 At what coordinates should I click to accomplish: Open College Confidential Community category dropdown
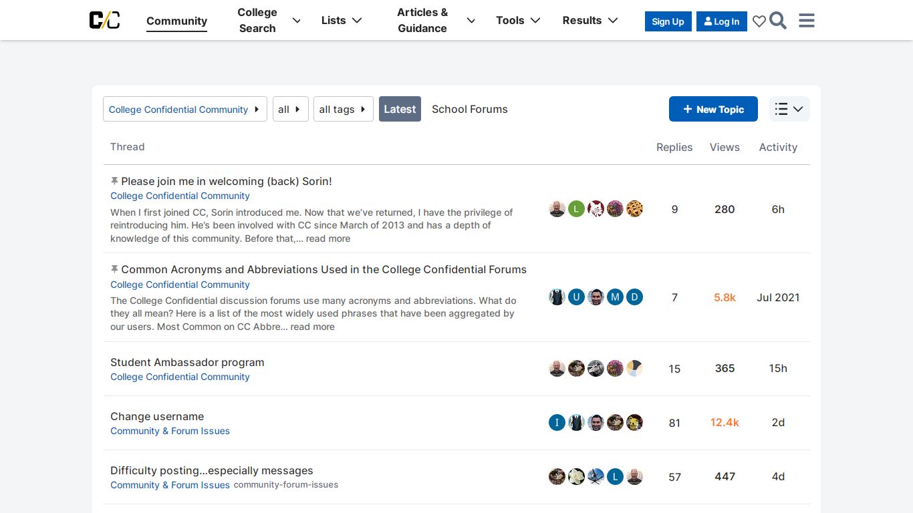[x=185, y=109]
